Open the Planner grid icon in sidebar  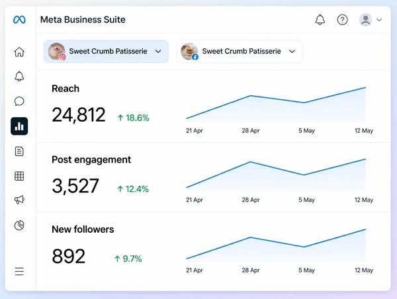pos(19,176)
